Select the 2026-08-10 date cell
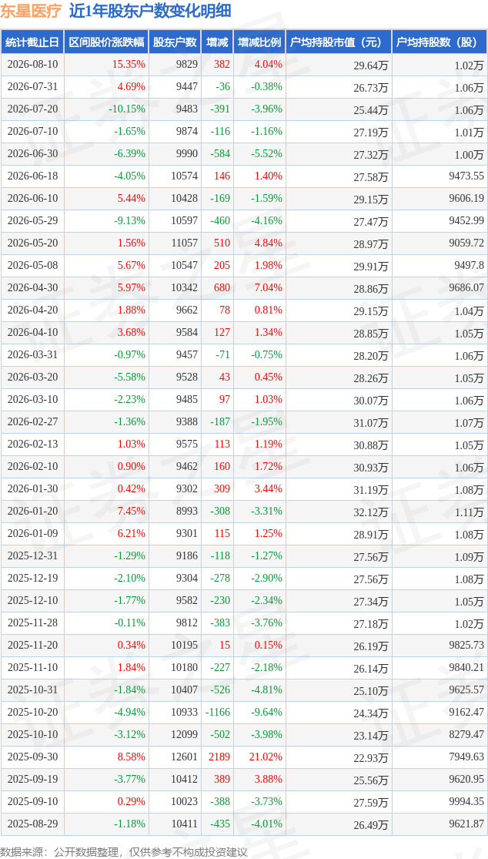 click(32, 64)
